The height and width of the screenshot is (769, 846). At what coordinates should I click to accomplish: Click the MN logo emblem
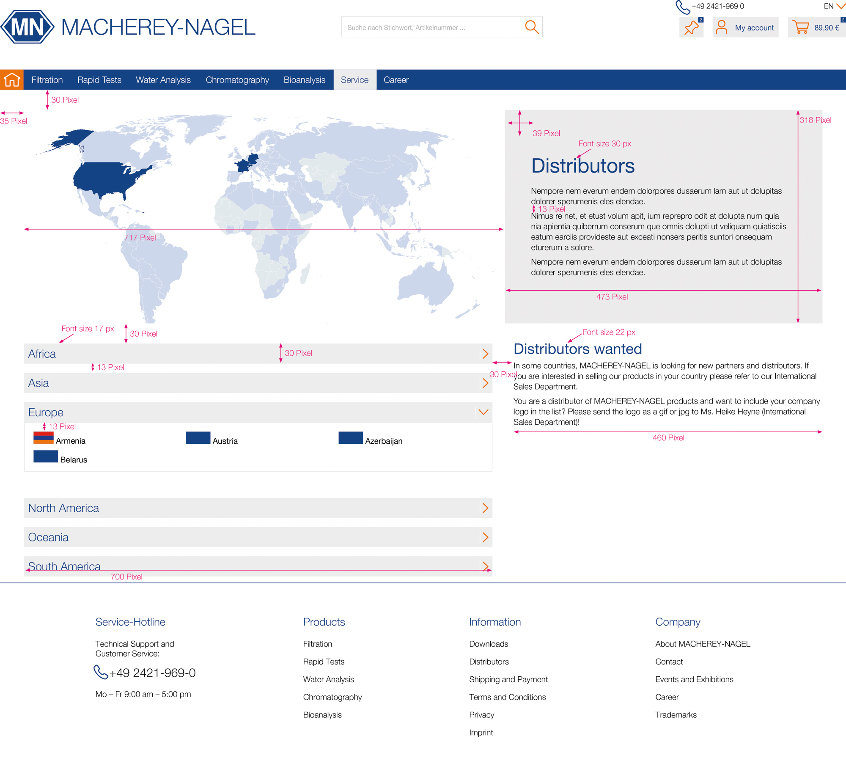(x=27, y=27)
